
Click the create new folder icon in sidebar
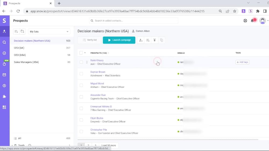click(23, 31)
